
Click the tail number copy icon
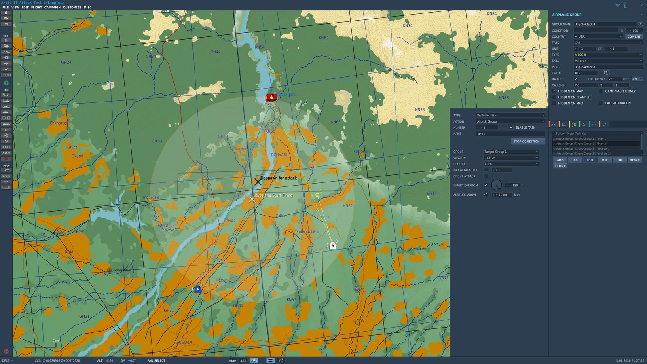606,73
